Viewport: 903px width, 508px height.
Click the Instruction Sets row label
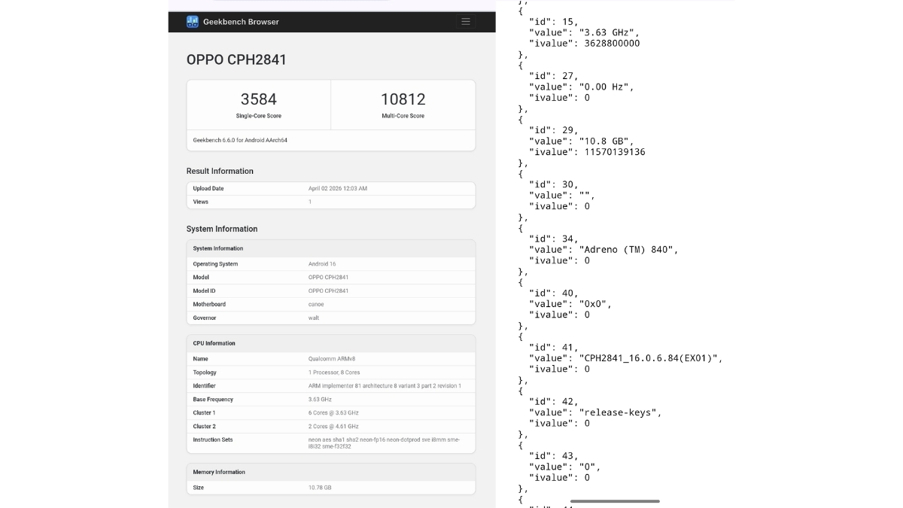point(212,440)
